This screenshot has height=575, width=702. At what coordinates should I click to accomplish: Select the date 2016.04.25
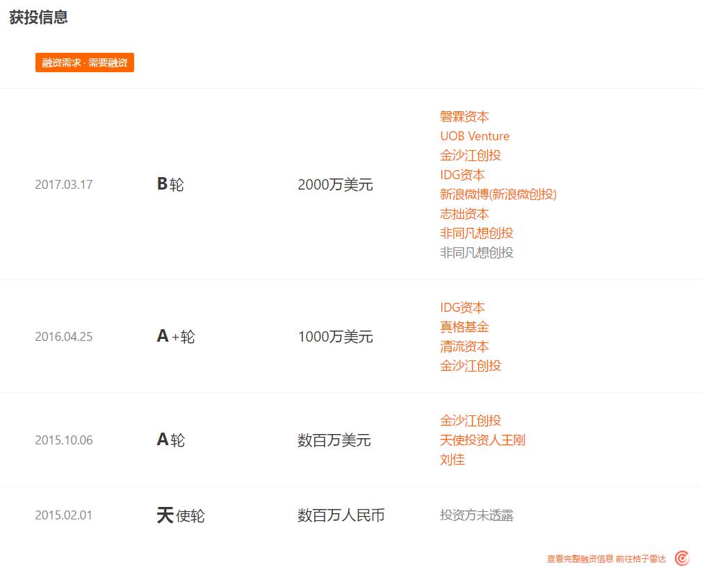click(63, 337)
